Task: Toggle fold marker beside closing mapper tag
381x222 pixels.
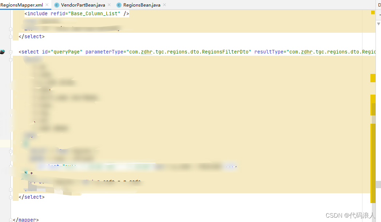Action: click(11, 220)
